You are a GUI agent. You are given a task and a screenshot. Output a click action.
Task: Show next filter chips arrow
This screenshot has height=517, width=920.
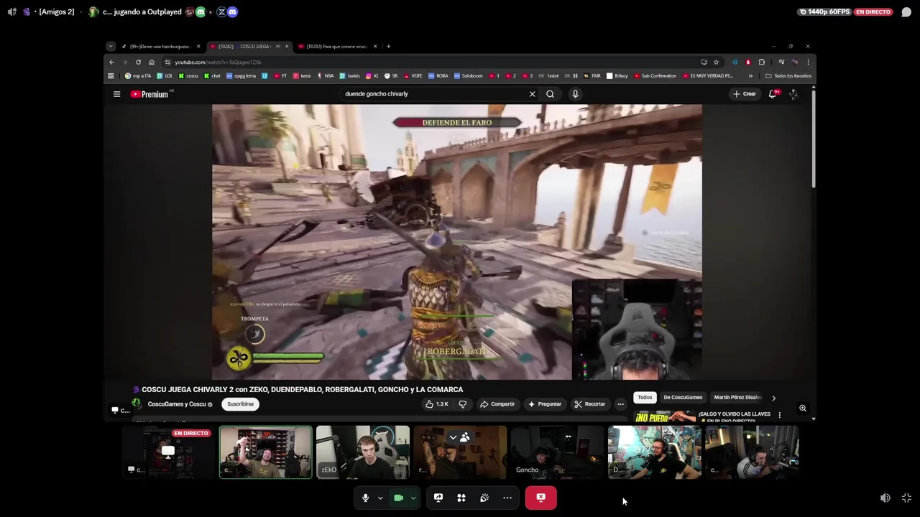pos(773,398)
